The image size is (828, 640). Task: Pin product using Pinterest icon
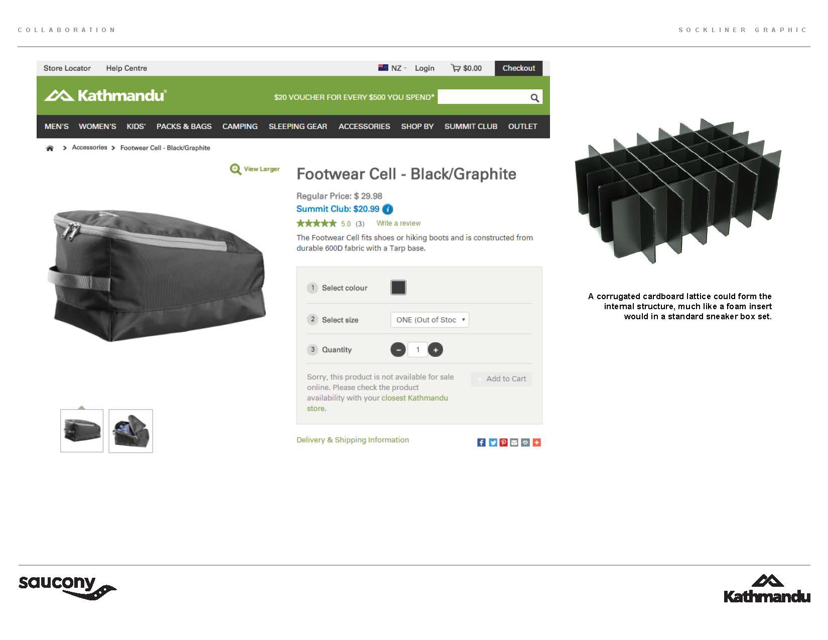[504, 442]
